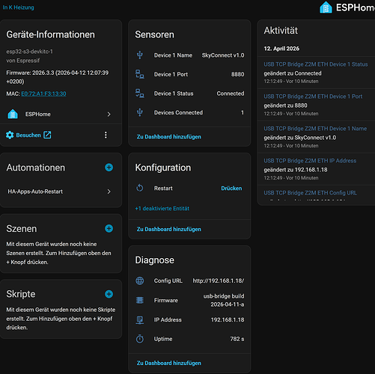
Task: Open the MAC address link
Action: click(43, 93)
